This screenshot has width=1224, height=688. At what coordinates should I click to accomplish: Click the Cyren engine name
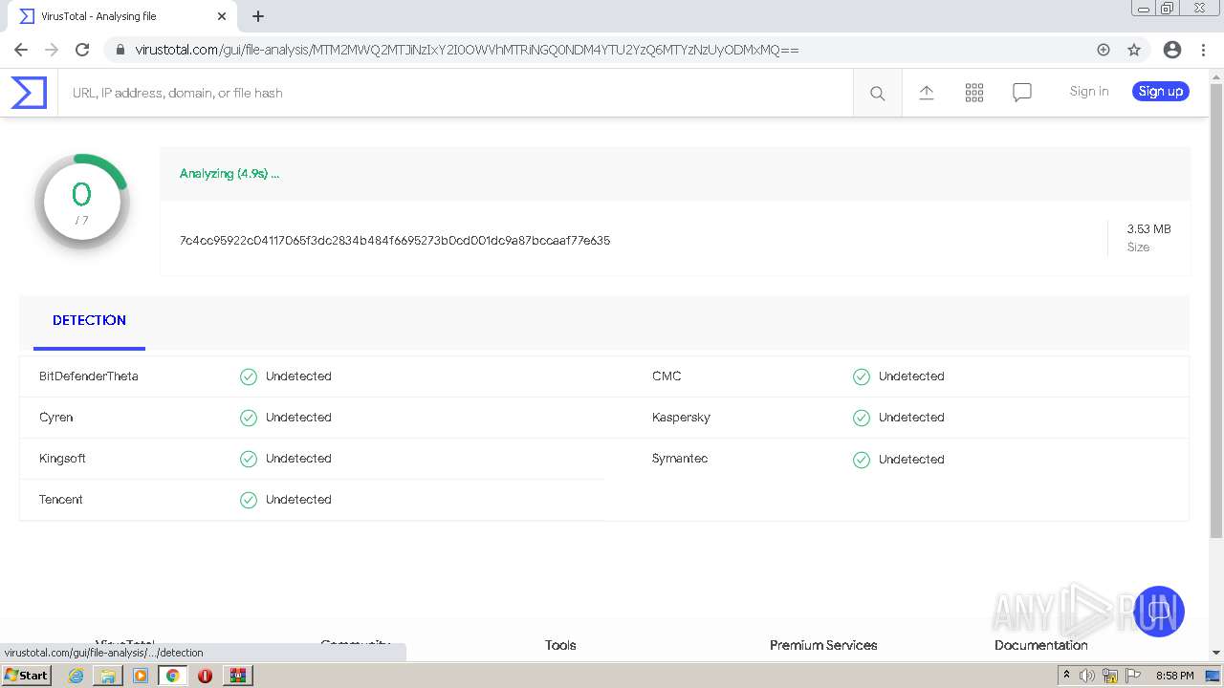56,418
